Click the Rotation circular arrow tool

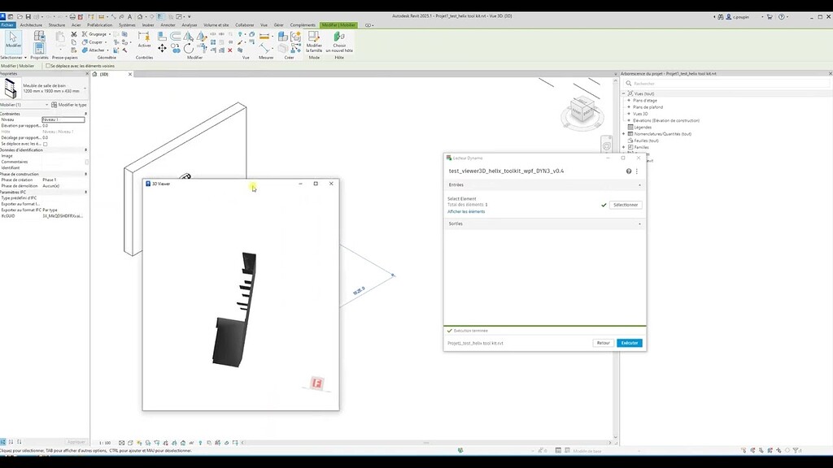pyautogui.click(x=189, y=49)
